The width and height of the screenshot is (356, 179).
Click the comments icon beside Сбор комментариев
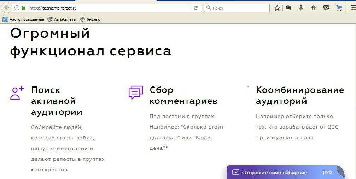(135, 92)
